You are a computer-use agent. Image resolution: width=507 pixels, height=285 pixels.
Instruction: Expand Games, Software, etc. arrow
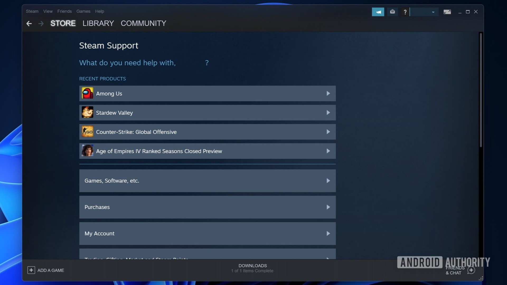pyautogui.click(x=328, y=181)
